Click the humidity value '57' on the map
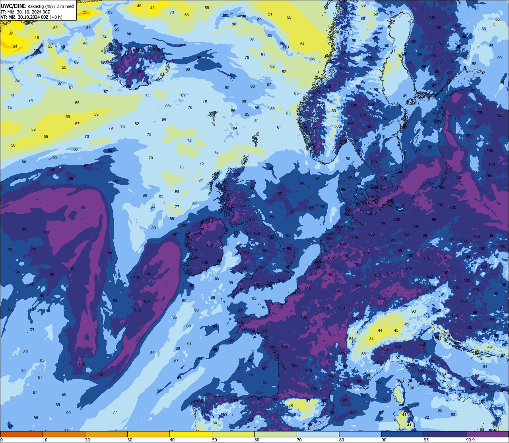 [x=77, y=124]
